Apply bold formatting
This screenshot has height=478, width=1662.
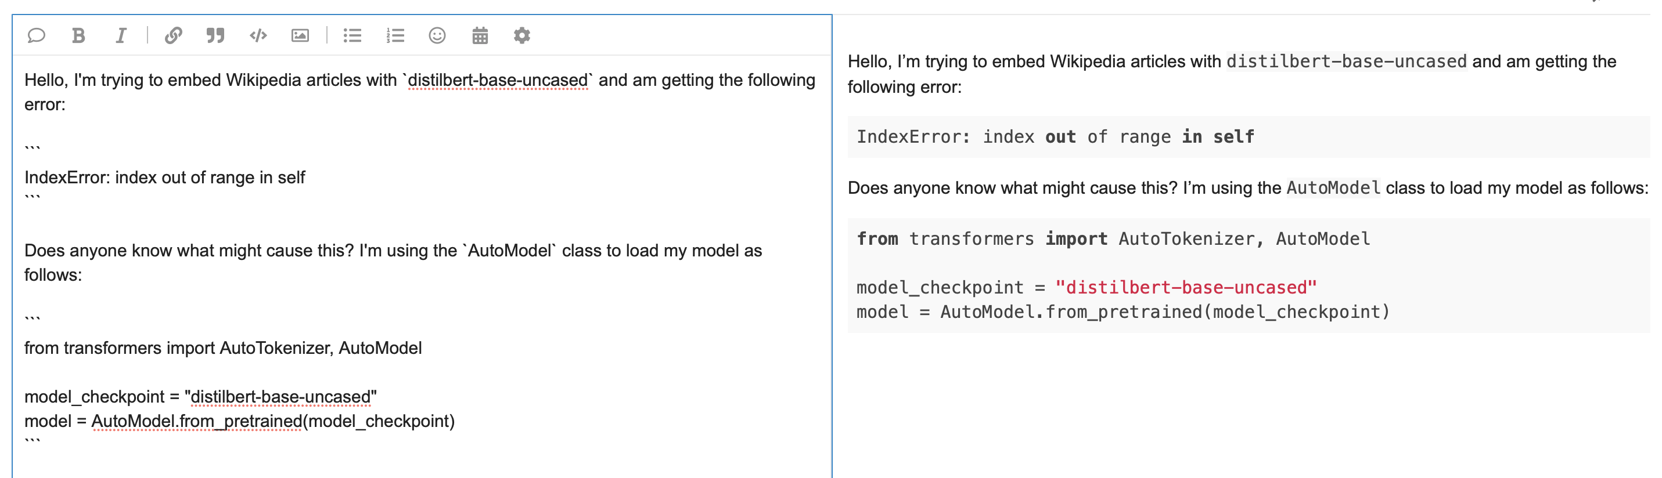coord(79,35)
